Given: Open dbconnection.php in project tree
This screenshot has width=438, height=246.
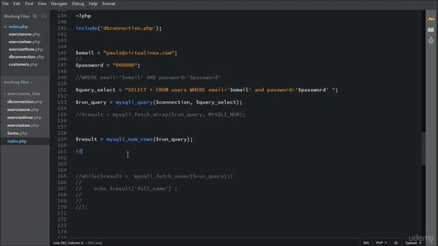Looking at the screenshot, I should tap(25, 102).
